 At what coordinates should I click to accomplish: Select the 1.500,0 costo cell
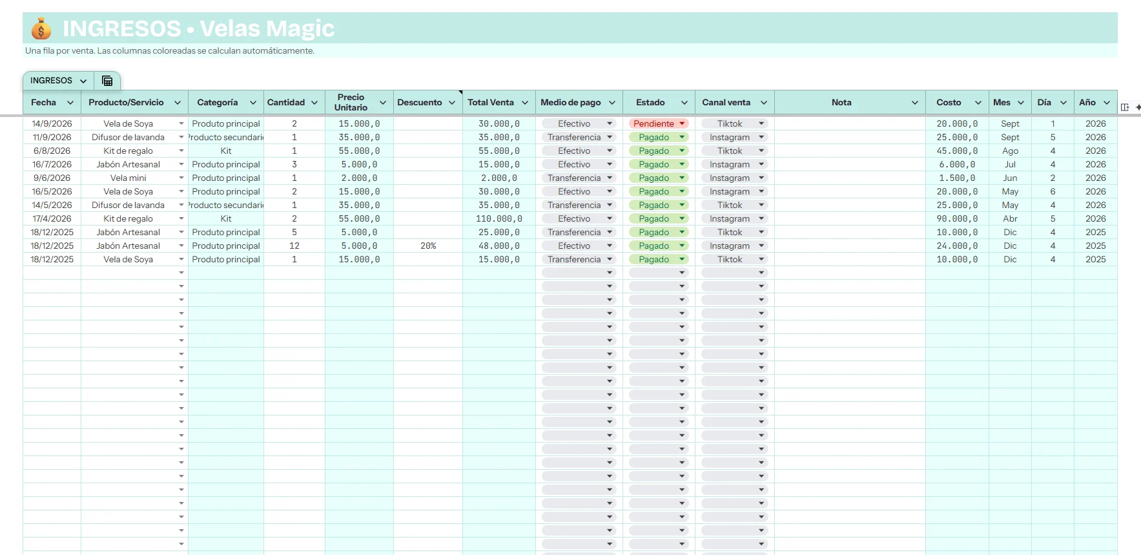(x=957, y=178)
